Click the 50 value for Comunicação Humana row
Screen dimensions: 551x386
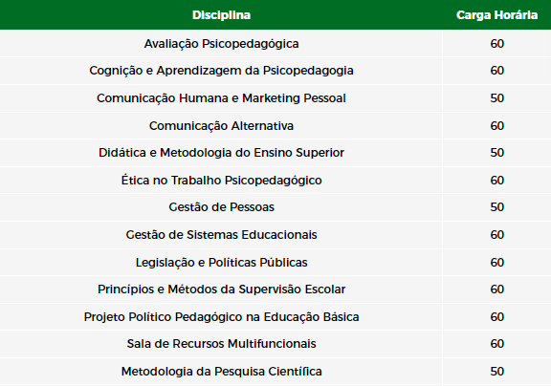point(496,97)
